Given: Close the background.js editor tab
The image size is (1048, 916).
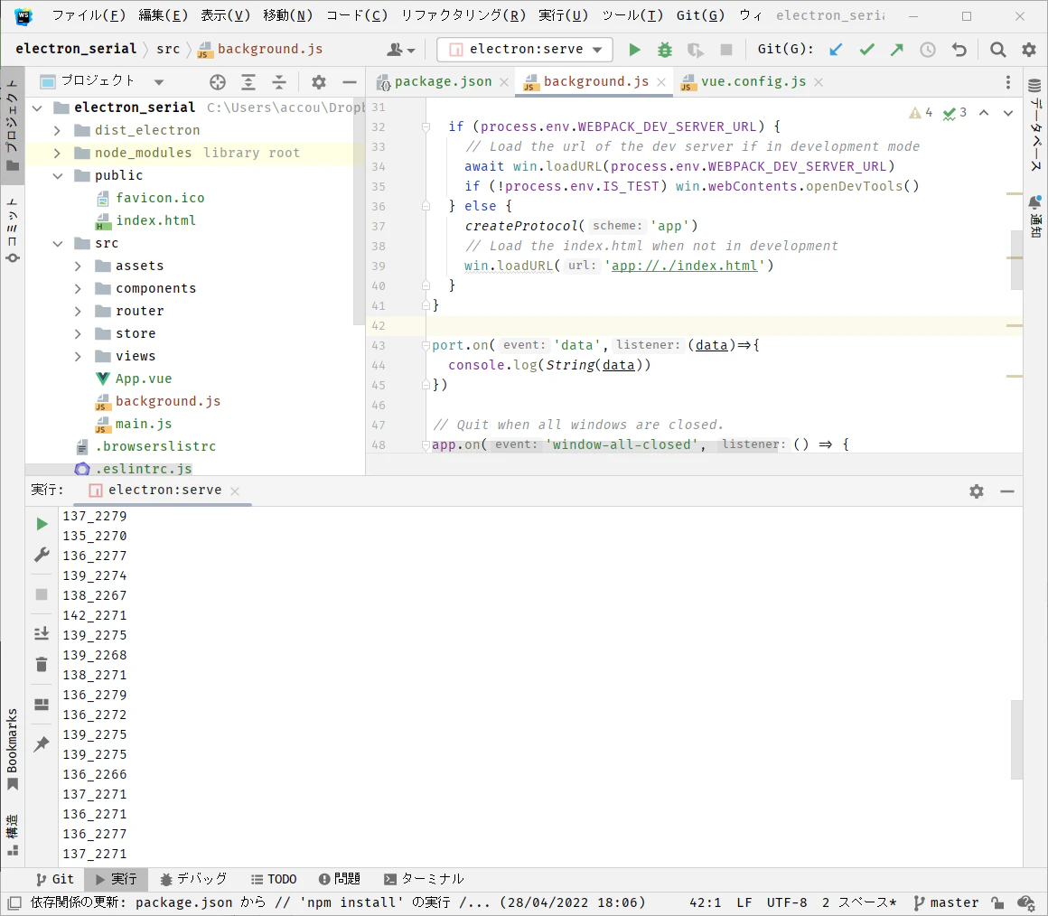Looking at the screenshot, I should pos(661,82).
